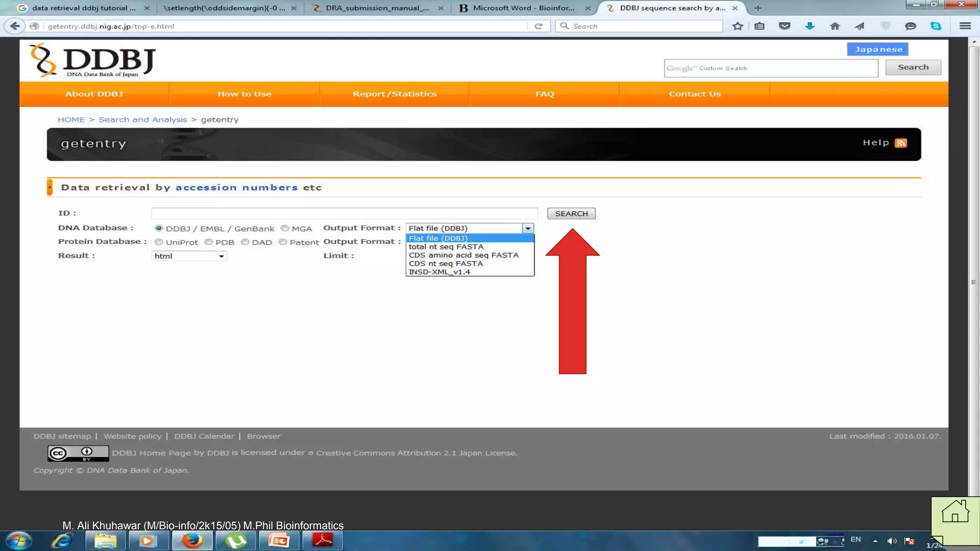Click the Firefox home icon
This screenshot has height=551, width=980.
tap(835, 26)
